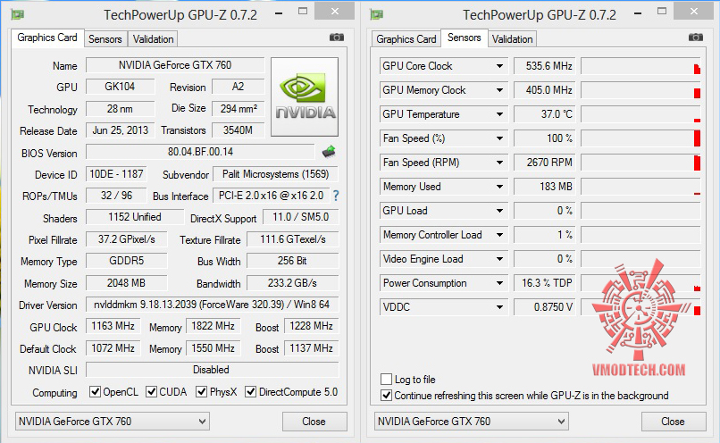
Task: Open Validation tab in right window
Action: 513,39
